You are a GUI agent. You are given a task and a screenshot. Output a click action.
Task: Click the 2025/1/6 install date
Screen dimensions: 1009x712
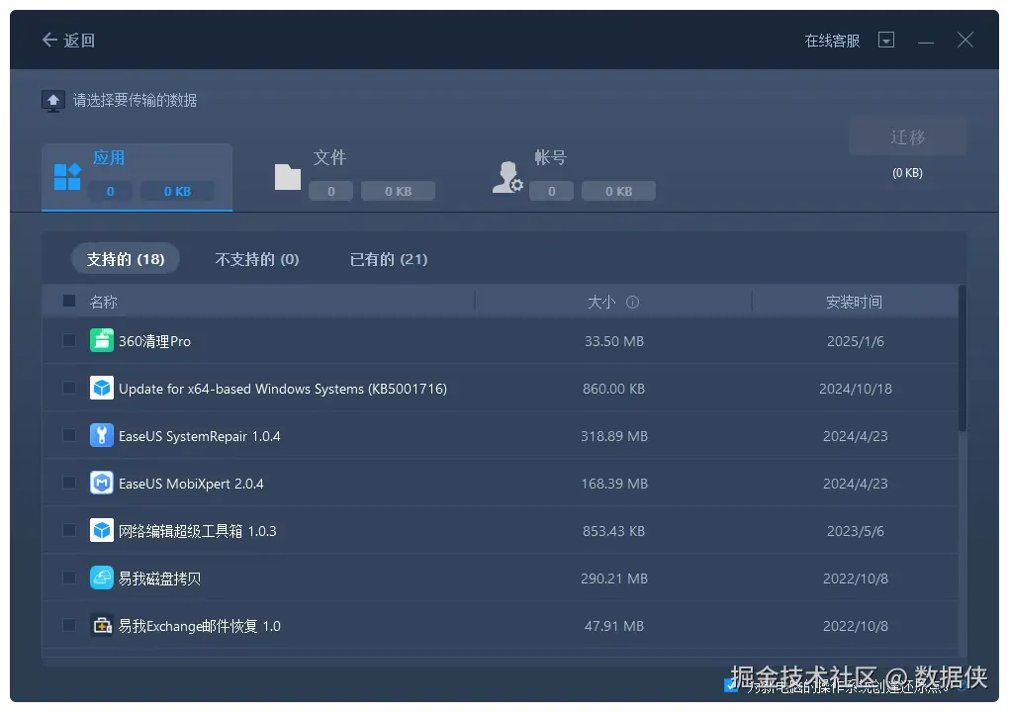(856, 341)
